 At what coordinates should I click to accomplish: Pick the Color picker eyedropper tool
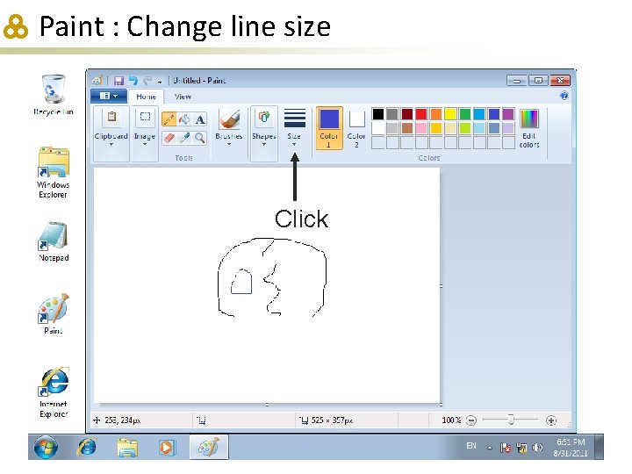(184, 139)
